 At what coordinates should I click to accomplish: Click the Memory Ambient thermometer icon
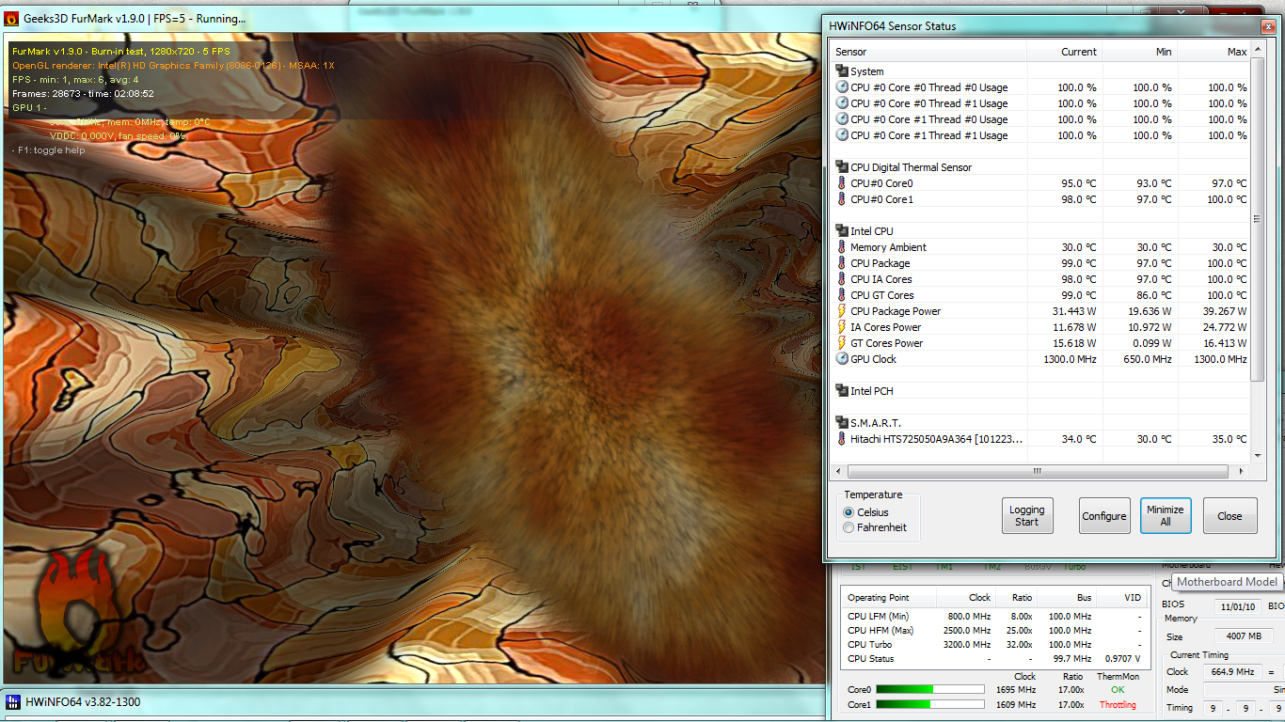pyautogui.click(x=842, y=247)
